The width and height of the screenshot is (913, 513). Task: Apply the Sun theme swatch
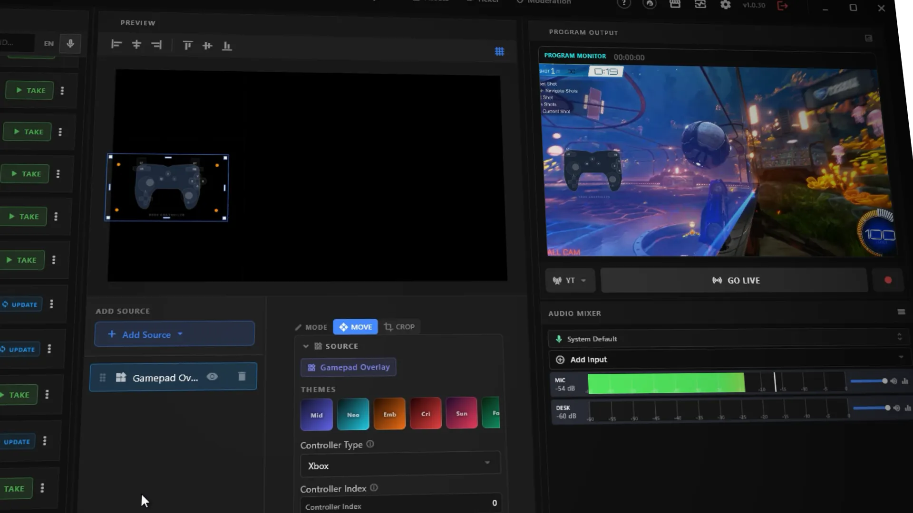(462, 413)
